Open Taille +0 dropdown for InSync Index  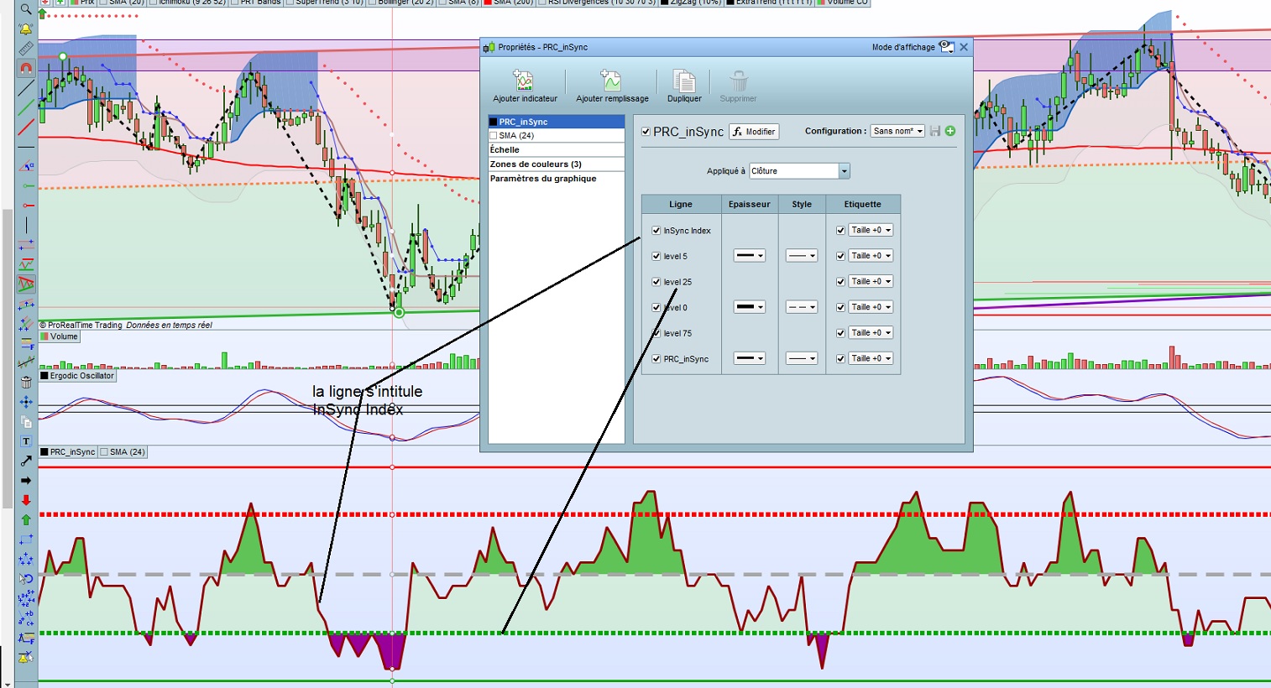871,230
